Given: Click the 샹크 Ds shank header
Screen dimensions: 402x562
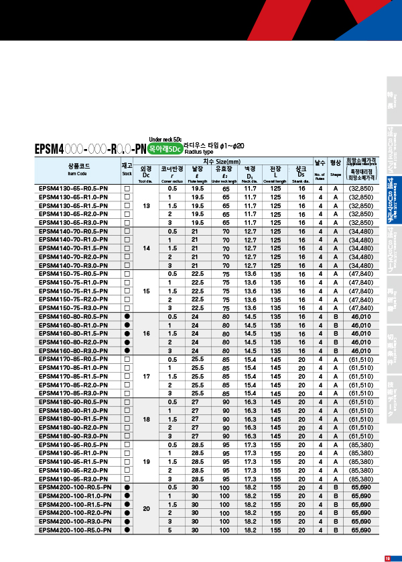Looking at the screenshot, I should click(301, 174).
